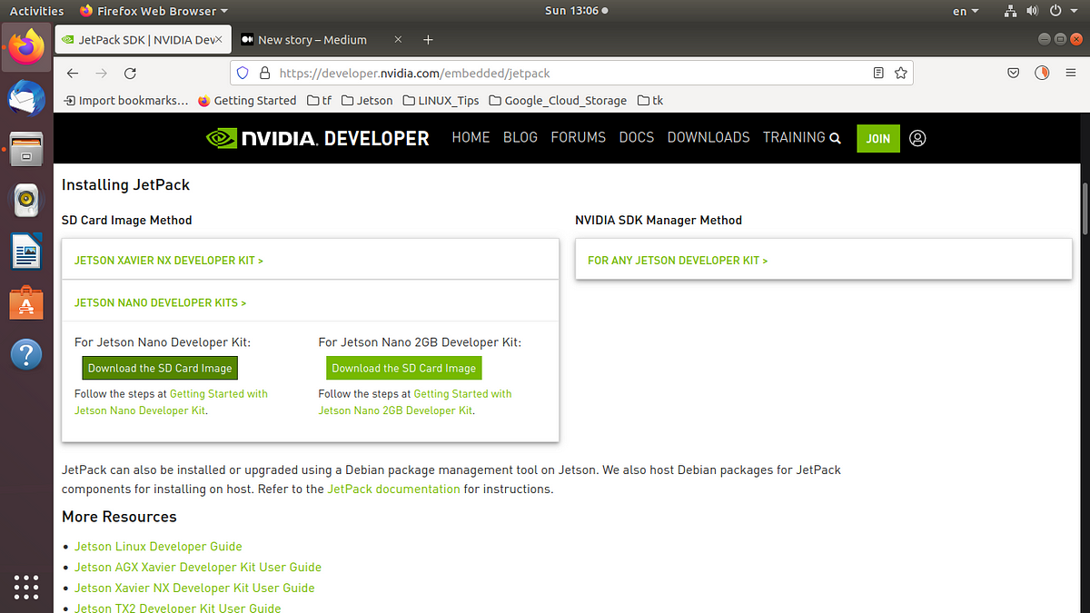
Task: Click the network status icon in top bar
Action: click(x=1010, y=11)
